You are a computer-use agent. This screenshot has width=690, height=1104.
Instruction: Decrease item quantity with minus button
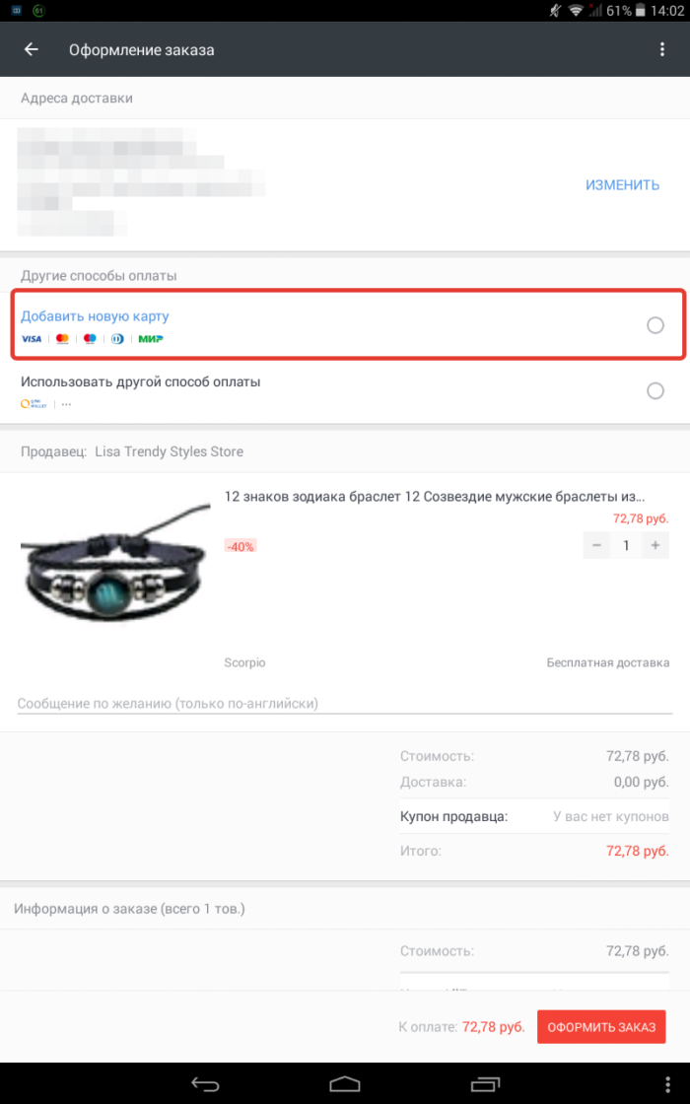(596, 545)
